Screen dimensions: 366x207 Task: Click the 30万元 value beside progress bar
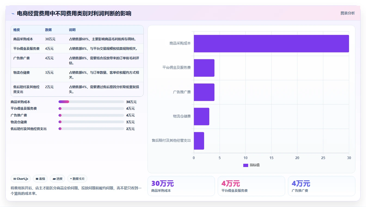[x=131, y=102]
